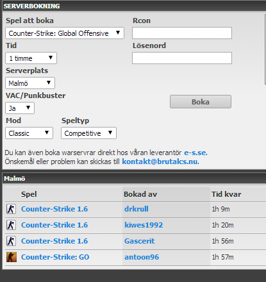Screen dimensions: 266x282
Task: Open the Gascerit user link
Action: pyautogui.click(x=139, y=241)
